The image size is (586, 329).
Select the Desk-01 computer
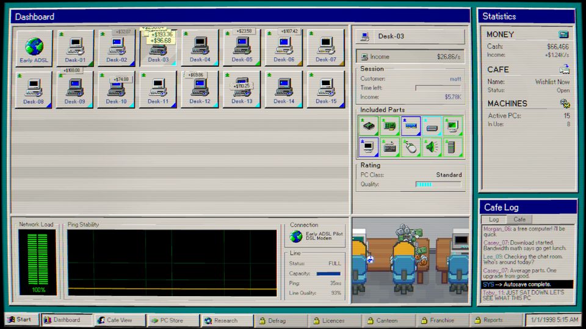coord(75,49)
